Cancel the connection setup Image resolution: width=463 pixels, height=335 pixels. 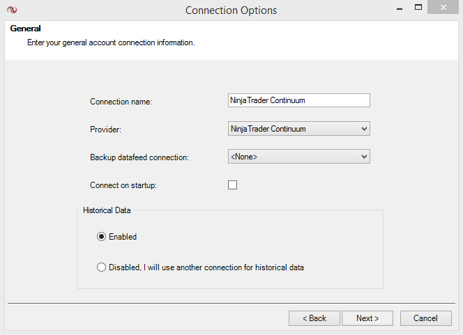click(x=425, y=318)
